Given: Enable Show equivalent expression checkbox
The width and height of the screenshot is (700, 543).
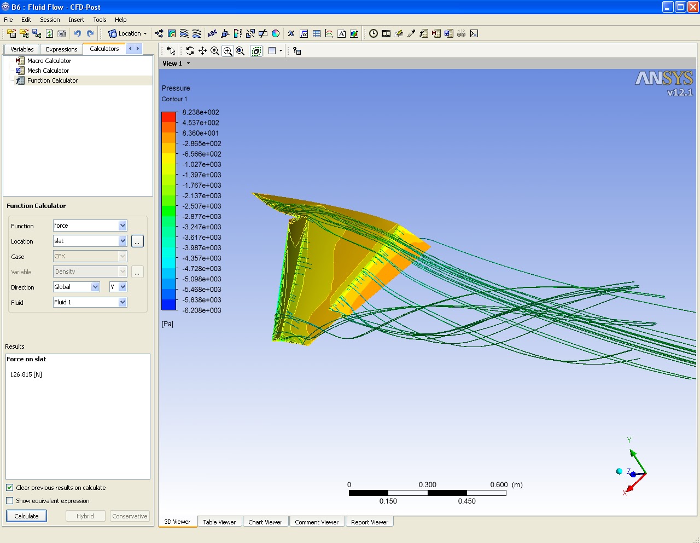Looking at the screenshot, I should point(10,500).
